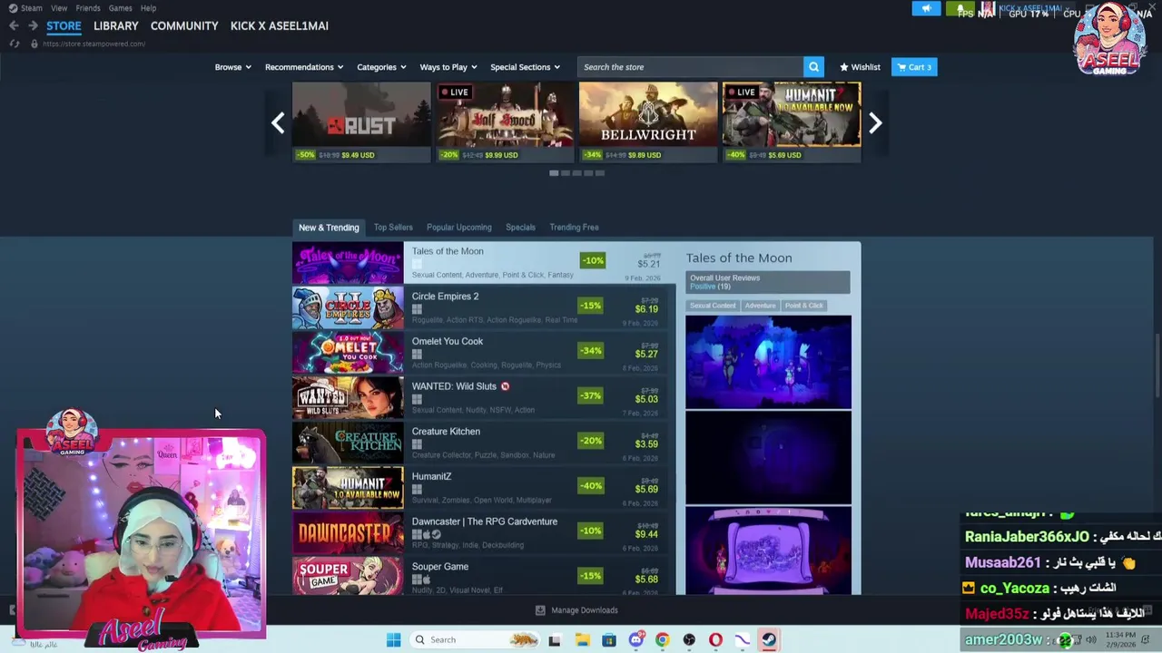
Task: Click the first carousel page indicator dot
Action: (554, 173)
